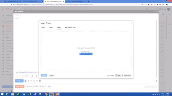Set insert mode to As attachment

(126, 75)
